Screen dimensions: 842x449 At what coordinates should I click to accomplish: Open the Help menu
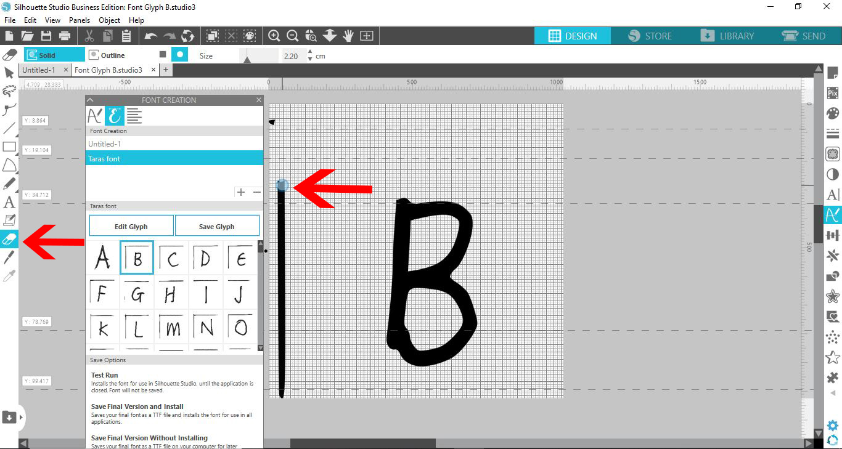point(136,20)
